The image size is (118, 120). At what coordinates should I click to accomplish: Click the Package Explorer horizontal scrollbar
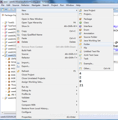(x=10, y=113)
